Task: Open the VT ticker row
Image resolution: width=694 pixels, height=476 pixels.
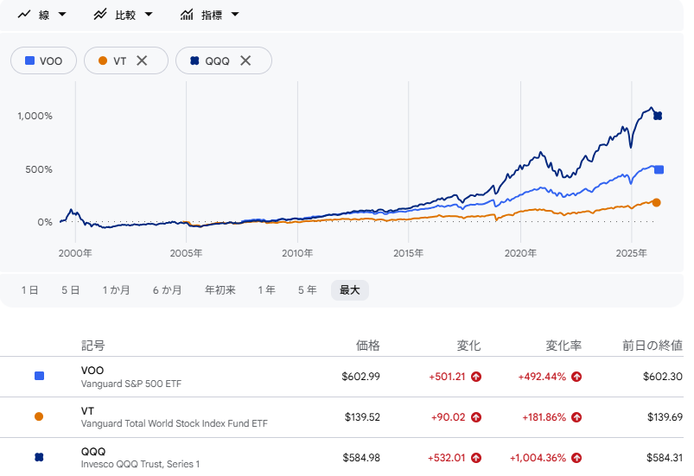Action: click(x=341, y=417)
